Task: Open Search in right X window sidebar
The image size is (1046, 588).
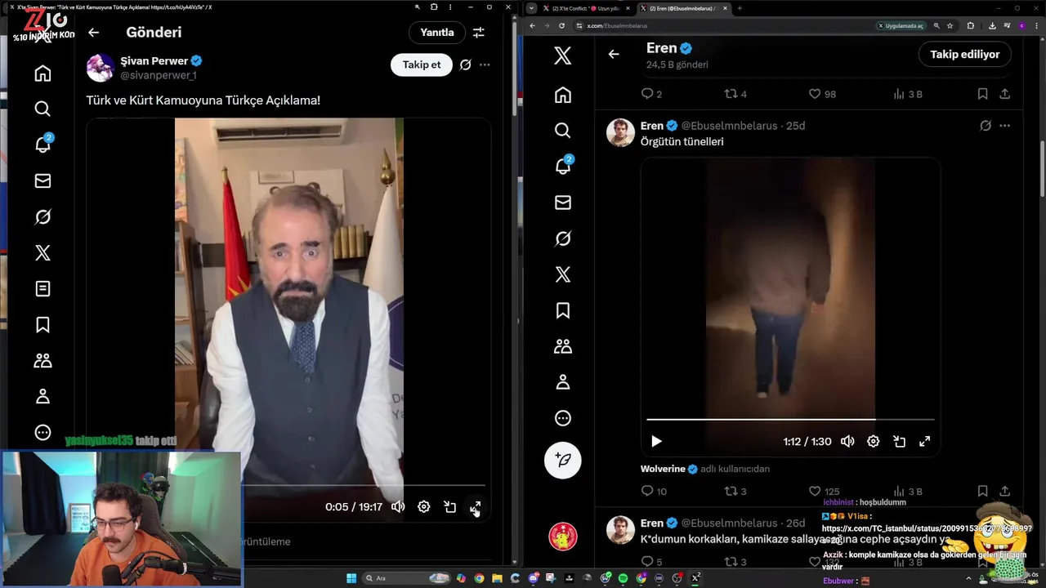Action: 562,131
